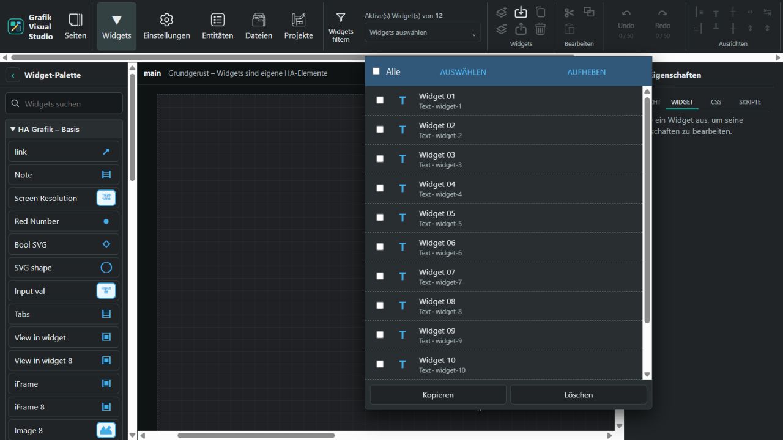
Task: Switch to the WIDGET properties tab
Action: coord(682,102)
